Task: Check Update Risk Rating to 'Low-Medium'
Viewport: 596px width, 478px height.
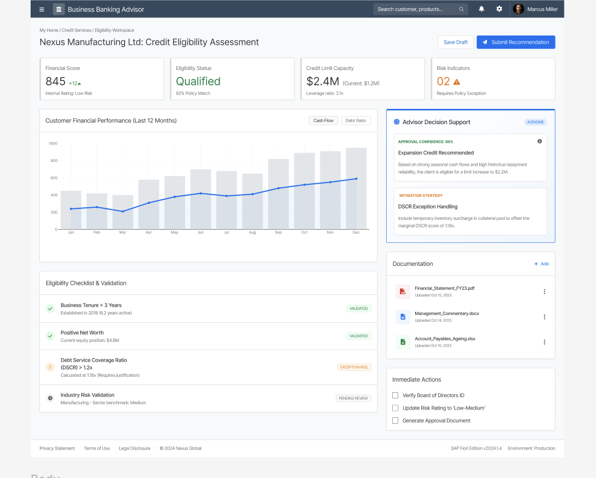Action: [x=396, y=408]
